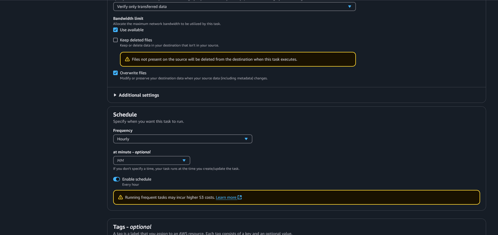Click the external link icon beside Learn more
The height and width of the screenshot is (235, 498).
(240, 197)
